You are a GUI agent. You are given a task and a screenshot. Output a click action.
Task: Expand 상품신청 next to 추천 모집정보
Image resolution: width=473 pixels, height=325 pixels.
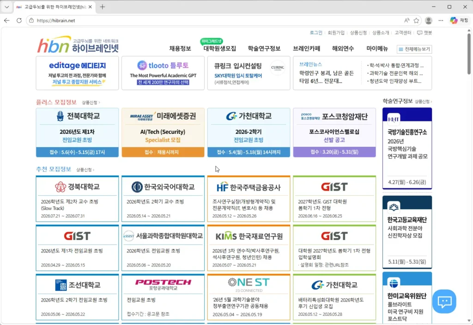tap(85, 170)
